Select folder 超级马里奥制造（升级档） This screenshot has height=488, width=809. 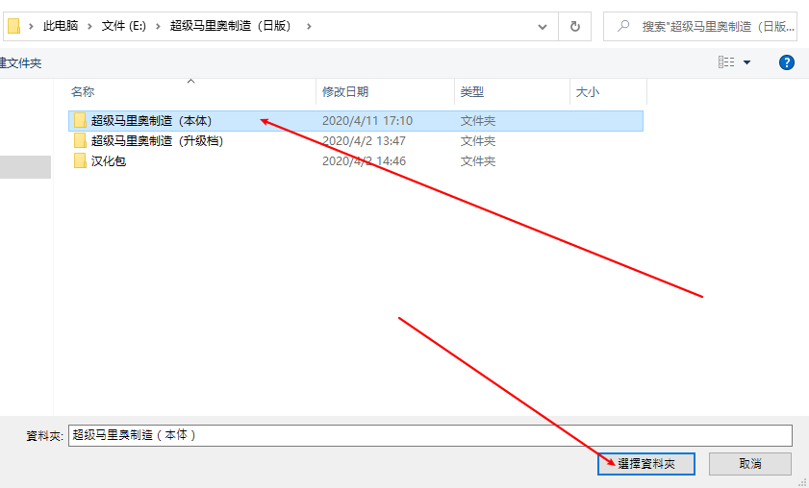[356, 140]
